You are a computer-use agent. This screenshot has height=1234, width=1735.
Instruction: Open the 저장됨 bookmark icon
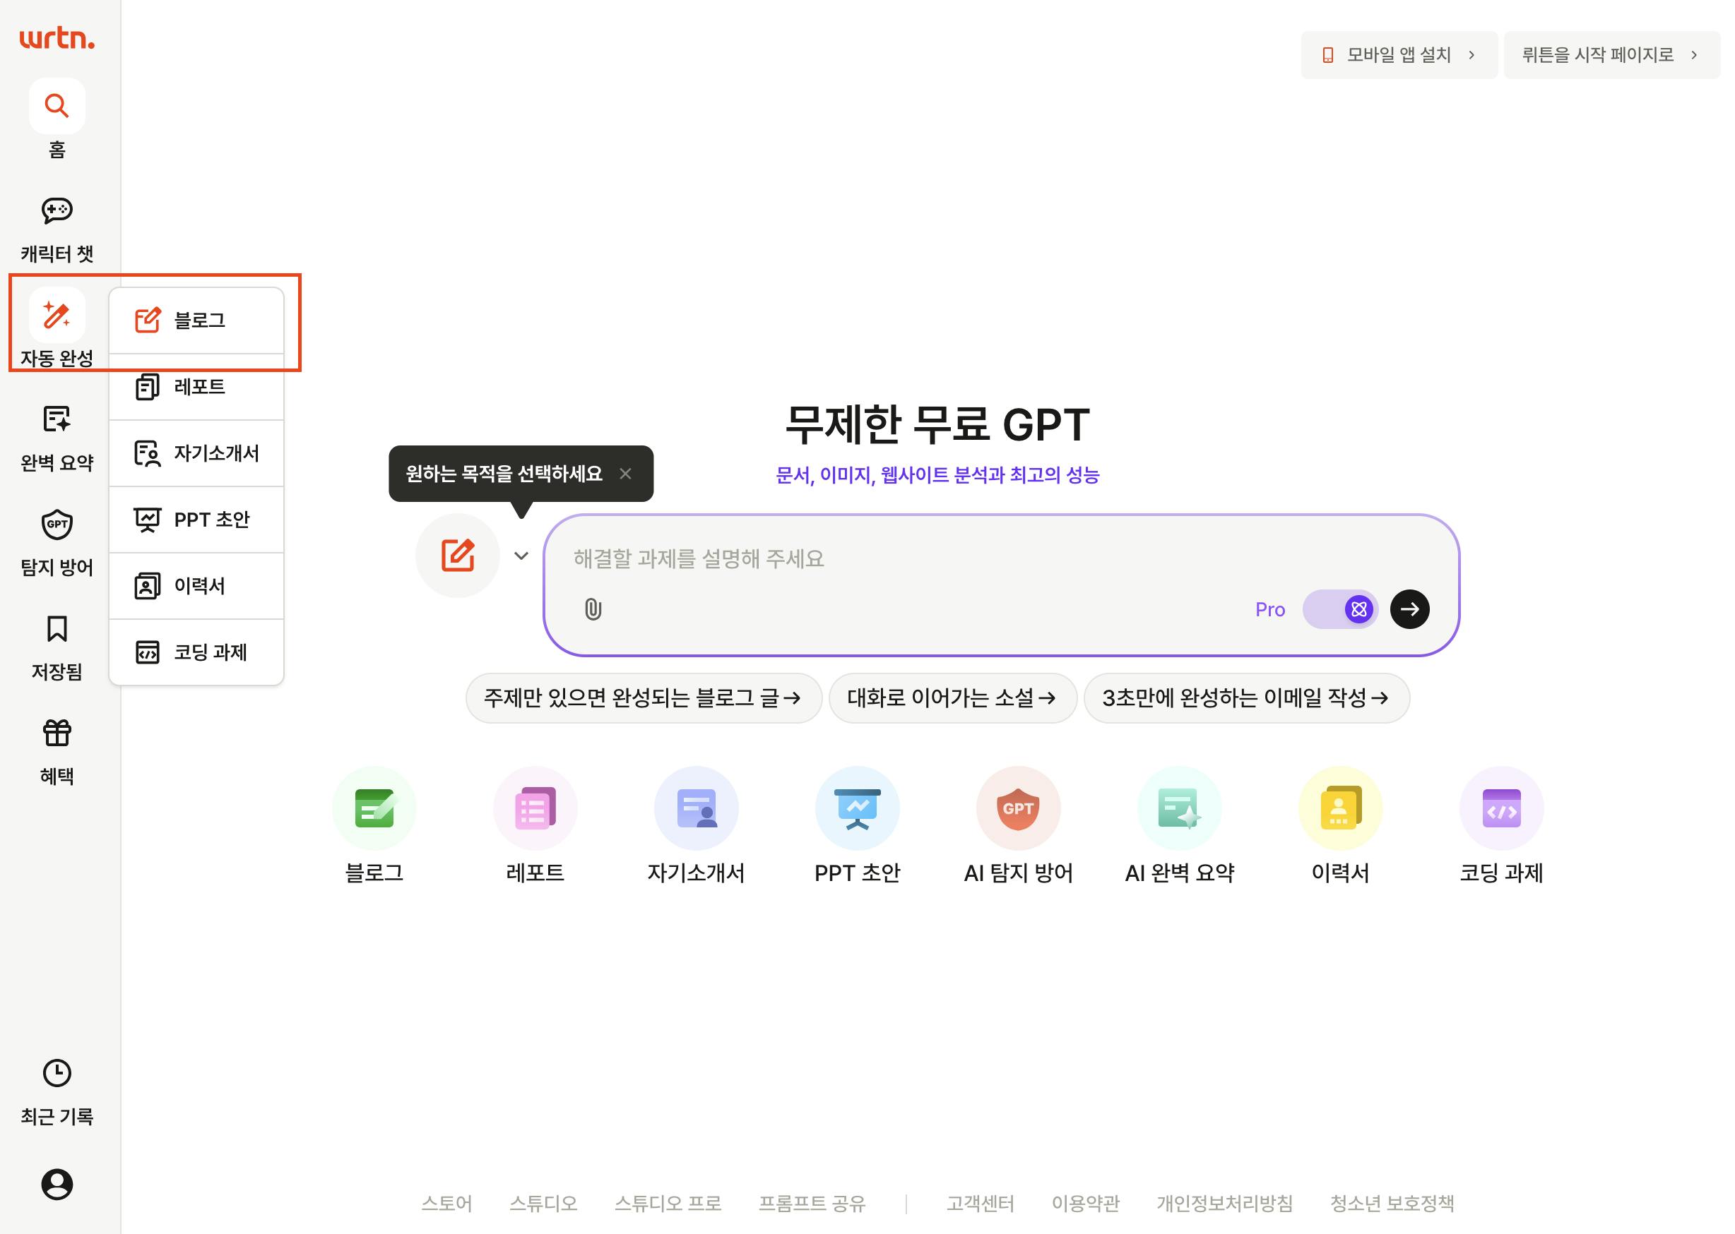pyautogui.click(x=57, y=628)
